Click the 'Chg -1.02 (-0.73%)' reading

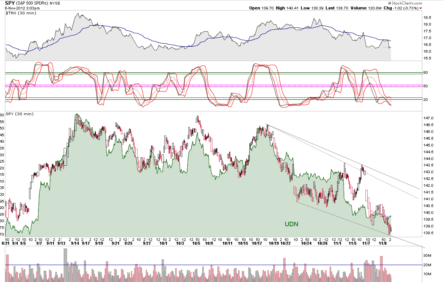tap(401, 8)
